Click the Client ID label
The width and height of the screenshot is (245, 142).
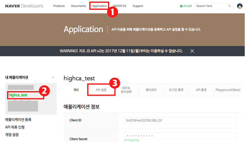(x=76, y=120)
